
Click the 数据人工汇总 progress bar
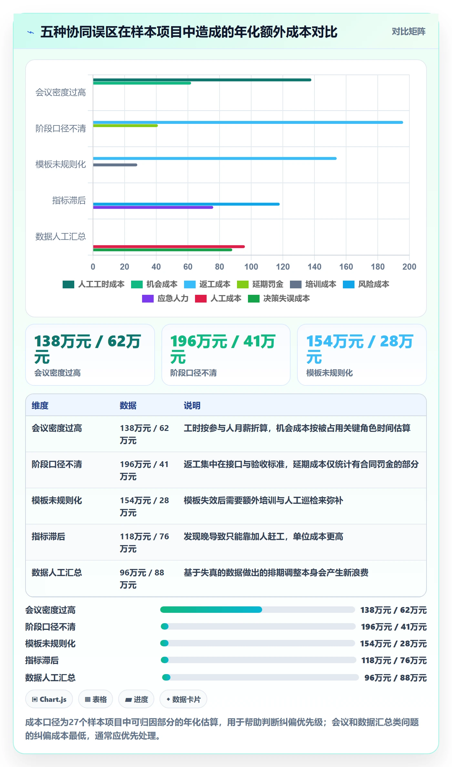tap(261, 677)
